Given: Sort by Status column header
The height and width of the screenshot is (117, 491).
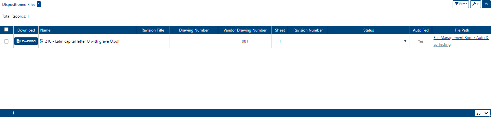Looking at the screenshot, I should click(x=369, y=30).
